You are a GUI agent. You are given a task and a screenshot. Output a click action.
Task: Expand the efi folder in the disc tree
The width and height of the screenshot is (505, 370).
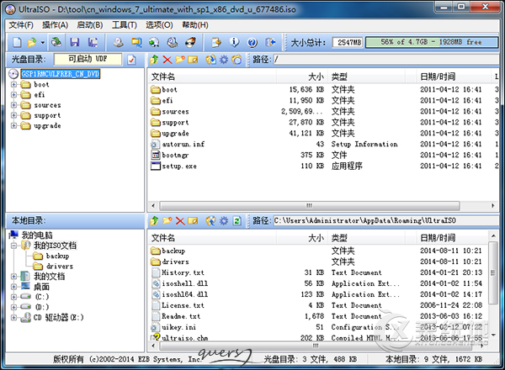[x=13, y=94]
